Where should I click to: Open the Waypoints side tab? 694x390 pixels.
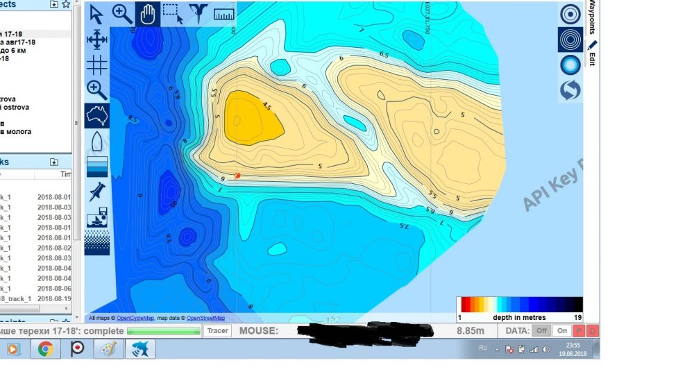pos(592,17)
